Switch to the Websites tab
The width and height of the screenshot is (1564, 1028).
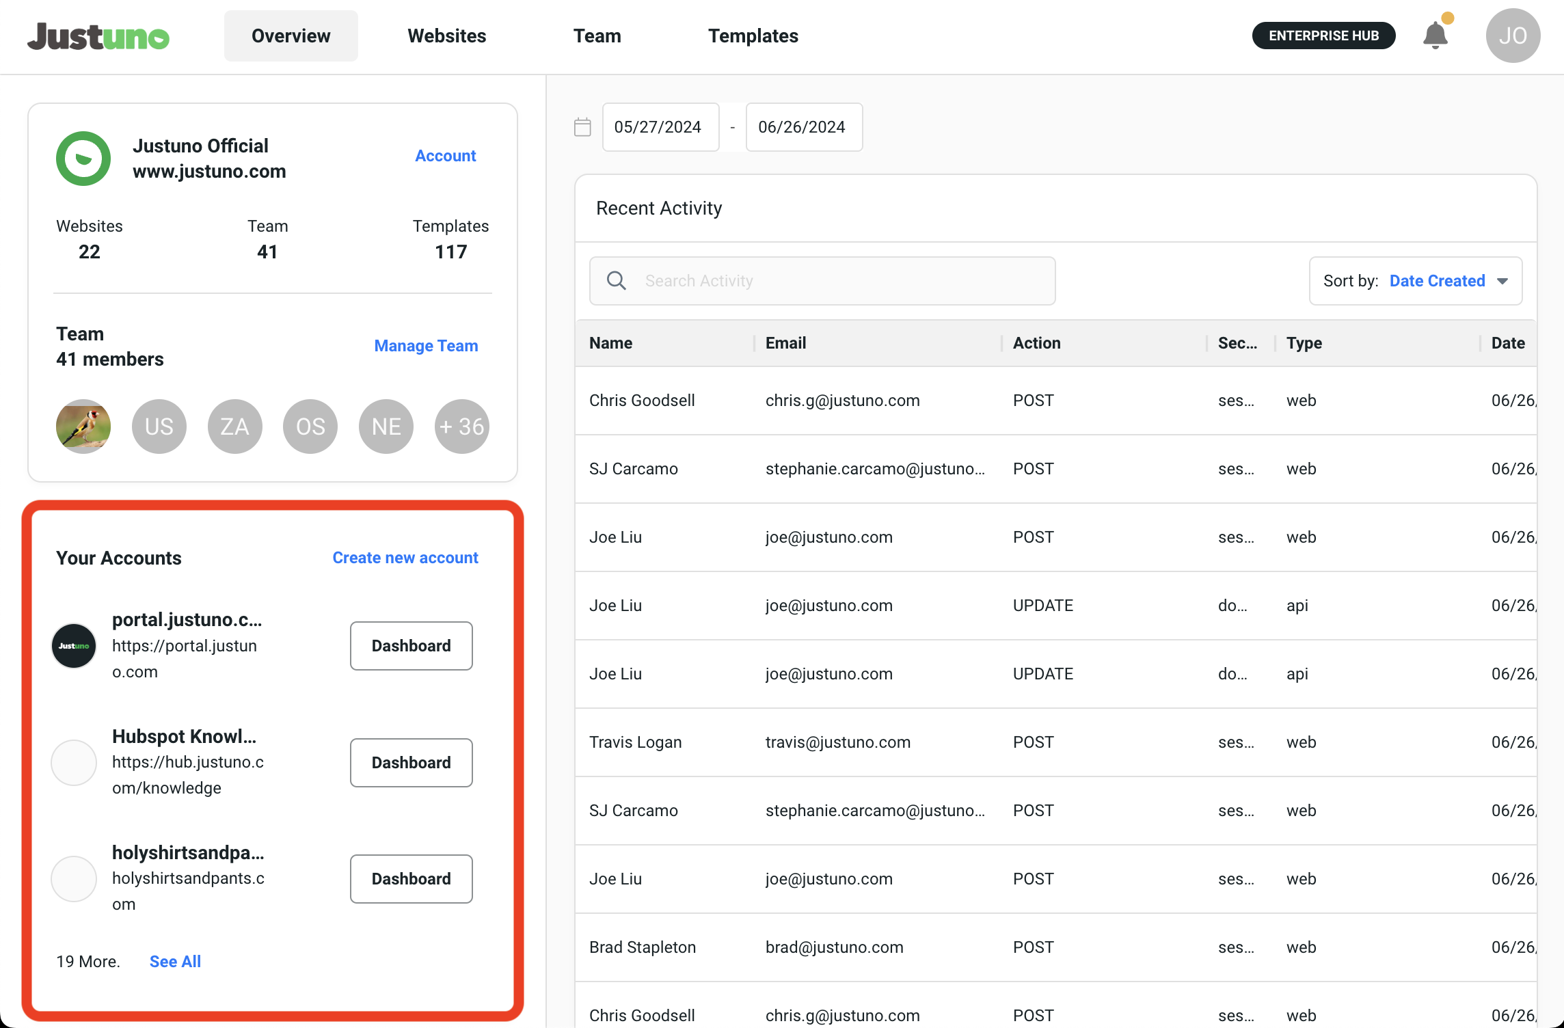(x=446, y=36)
